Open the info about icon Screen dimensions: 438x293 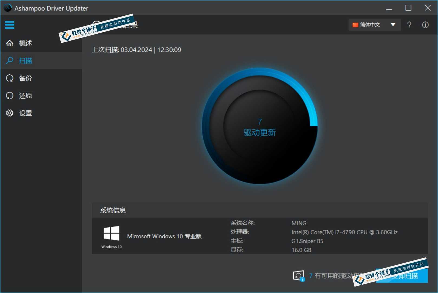pyautogui.click(x=425, y=25)
